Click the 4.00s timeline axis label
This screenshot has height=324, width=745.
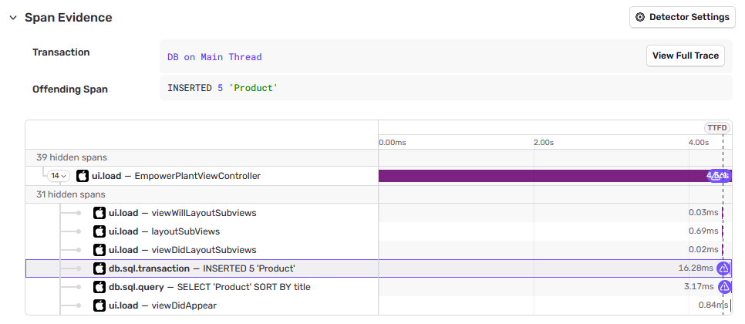[699, 143]
